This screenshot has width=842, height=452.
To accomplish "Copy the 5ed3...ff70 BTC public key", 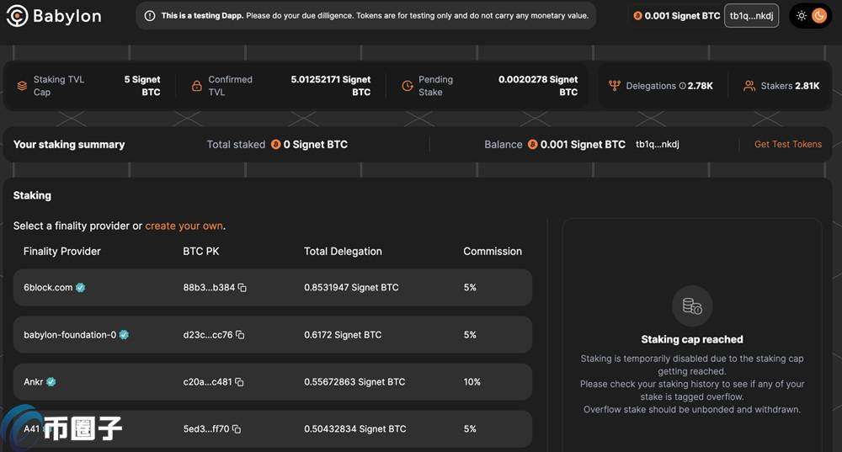I will (x=237, y=429).
